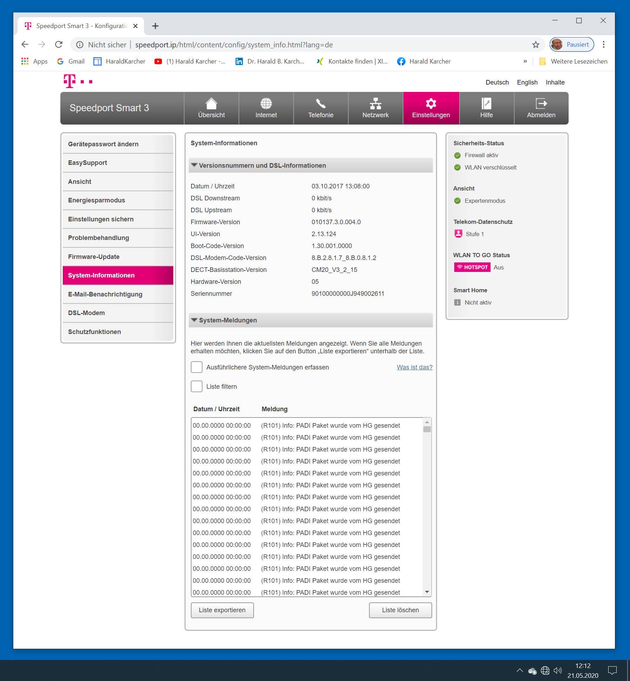The height and width of the screenshot is (681, 630).
Task: Click the HOTSPOT badge icon
Action: [x=472, y=267]
